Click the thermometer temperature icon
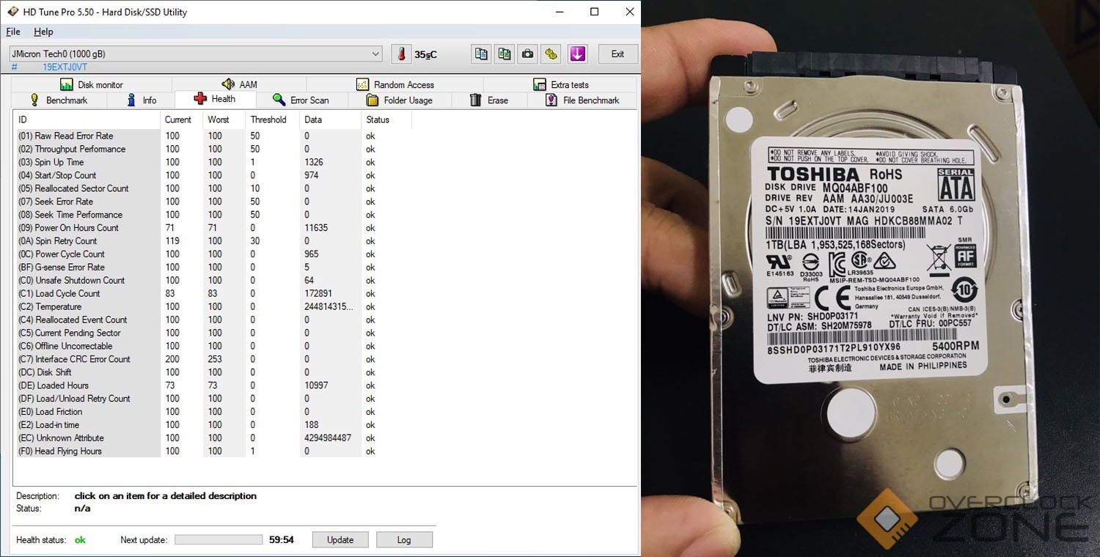This screenshot has width=1100, height=557. 401,54
